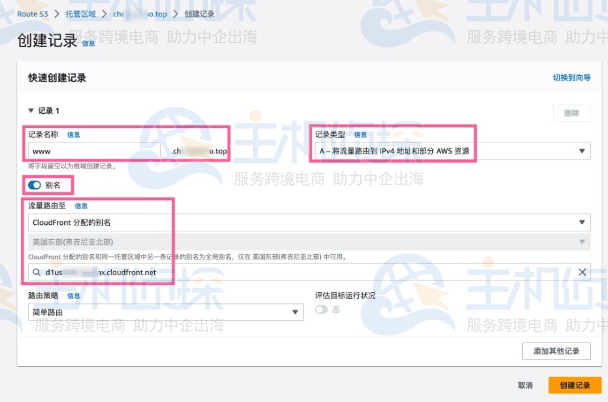Click the 信息 link next to 记录类型
The height and width of the screenshot is (402, 608).
(360, 135)
